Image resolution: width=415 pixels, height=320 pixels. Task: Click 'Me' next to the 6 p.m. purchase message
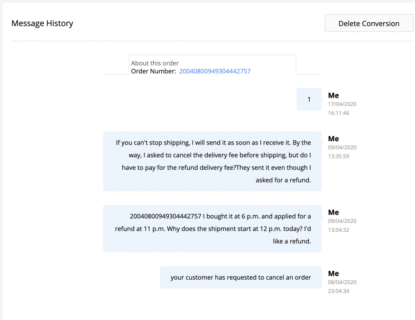(x=333, y=212)
